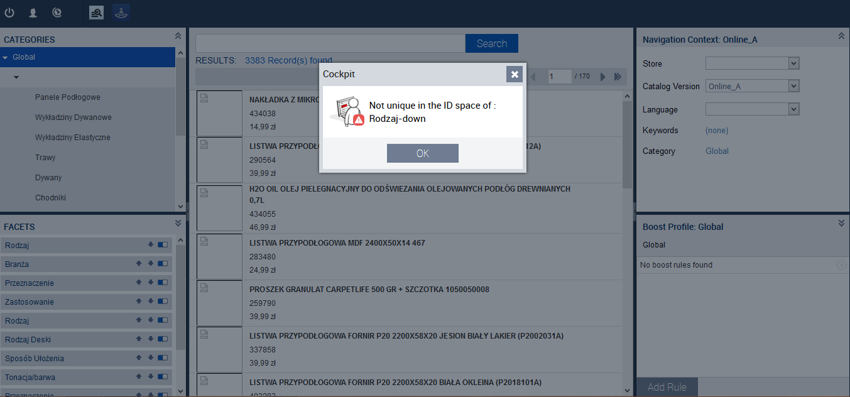Collapse the unnamed subcategory node under Global
This screenshot has width=850, height=397.
click(16, 77)
